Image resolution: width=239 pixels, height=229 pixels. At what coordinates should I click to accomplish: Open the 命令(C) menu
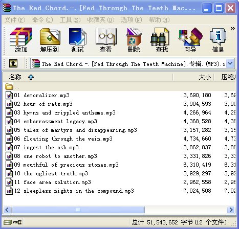coord(42,20)
